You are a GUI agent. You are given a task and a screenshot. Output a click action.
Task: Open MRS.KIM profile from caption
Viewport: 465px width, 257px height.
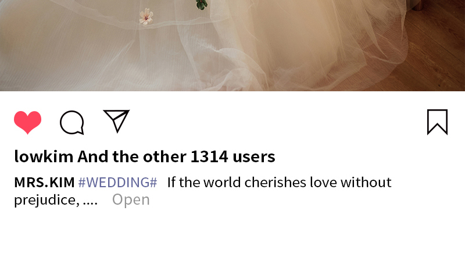pyautogui.click(x=45, y=182)
